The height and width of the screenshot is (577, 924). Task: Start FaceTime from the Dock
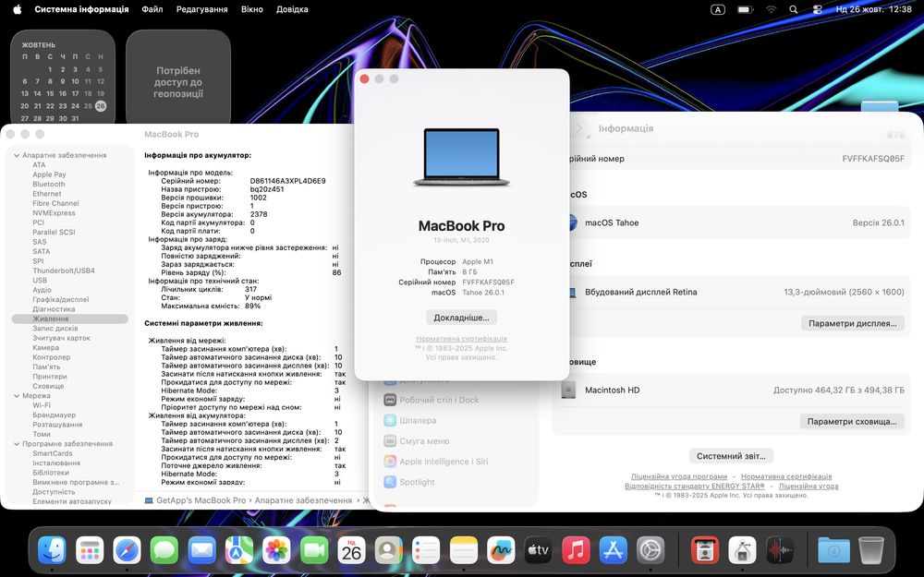coord(314,550)
